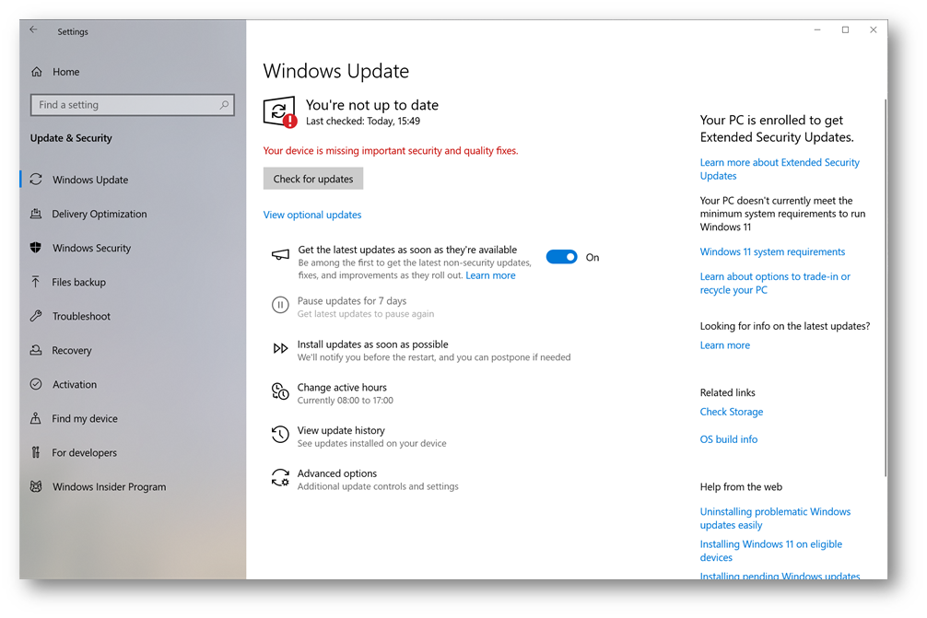Click the Delivery Optimization sidebar icon
The width and height of the screenshot is (927, 618).
(x=36, y=214)
